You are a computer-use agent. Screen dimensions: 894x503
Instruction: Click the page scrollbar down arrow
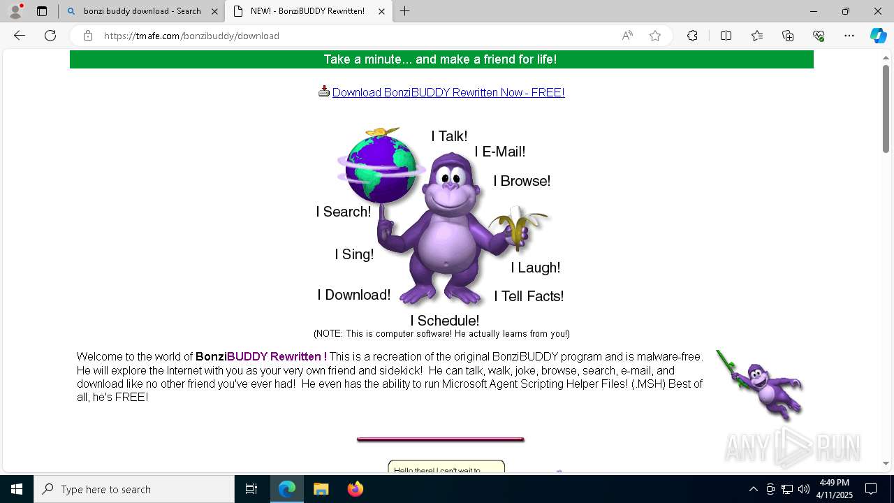coord(886,463)
